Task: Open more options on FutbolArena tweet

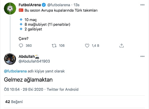Action: point(142,5)
